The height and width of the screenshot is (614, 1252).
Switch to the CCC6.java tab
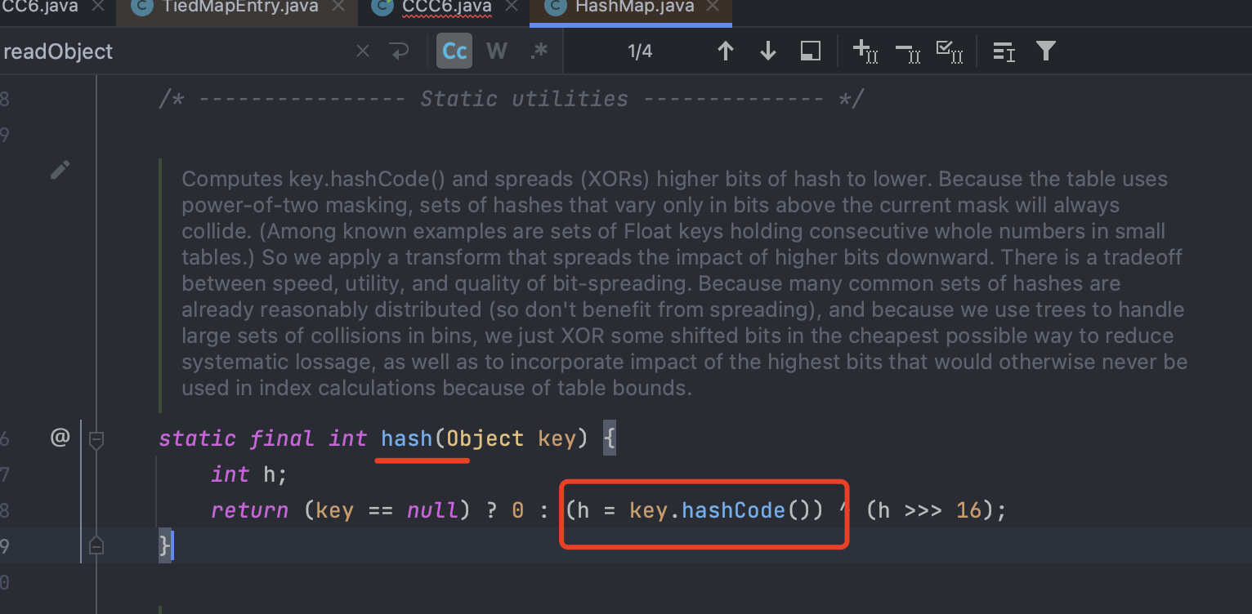coord(446,7)
